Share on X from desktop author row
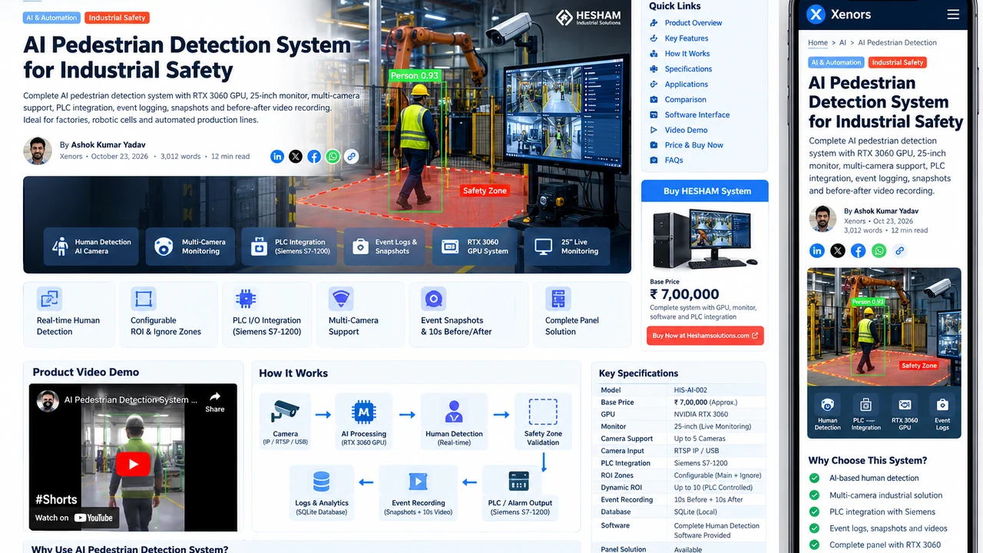 click(x=296, y=157)
